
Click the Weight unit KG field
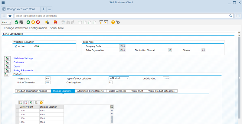point(48,79)
